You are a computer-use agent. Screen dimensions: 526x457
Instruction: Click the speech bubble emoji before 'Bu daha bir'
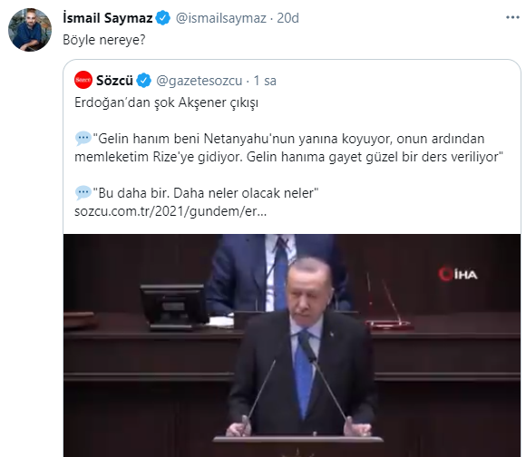pyautogui.click(x=83, y=193)
